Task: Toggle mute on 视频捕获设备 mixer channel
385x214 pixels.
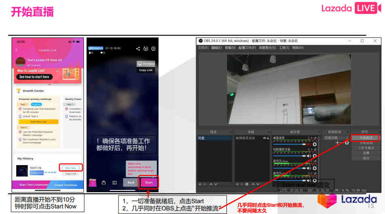Action: click(x=309, y=156)
